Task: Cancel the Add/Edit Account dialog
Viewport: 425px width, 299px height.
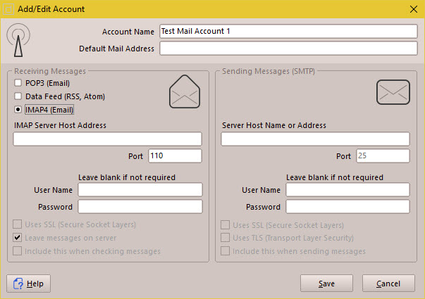Action: click(x=388, y=284)
